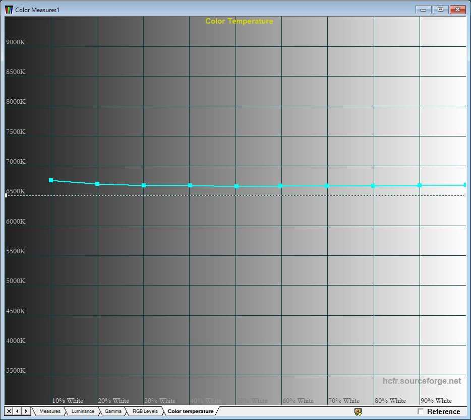Click the 90% White data point
The height and width of the screenshot is (420, 471).
pos(420,185)
